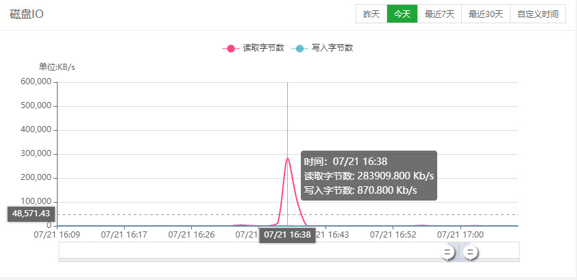Click the 400,000 y-axis label
The width and height of the screenshot is (577, 280).
[x=36, y=130]
